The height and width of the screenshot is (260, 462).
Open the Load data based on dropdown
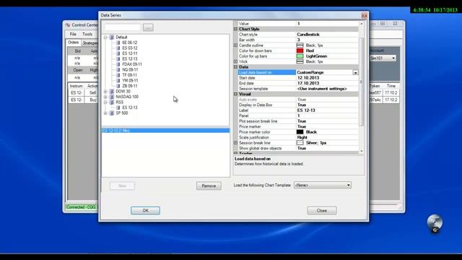(355, 72)
